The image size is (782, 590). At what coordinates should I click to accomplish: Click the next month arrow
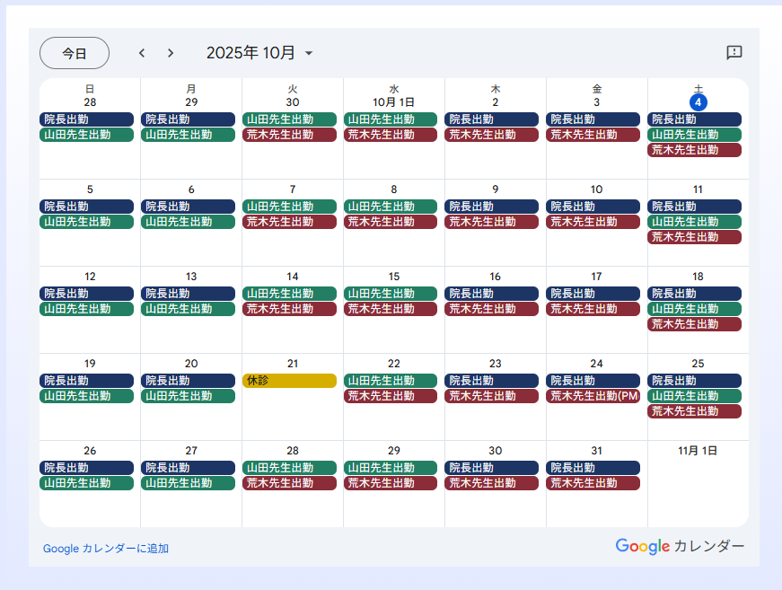point(171,53)
